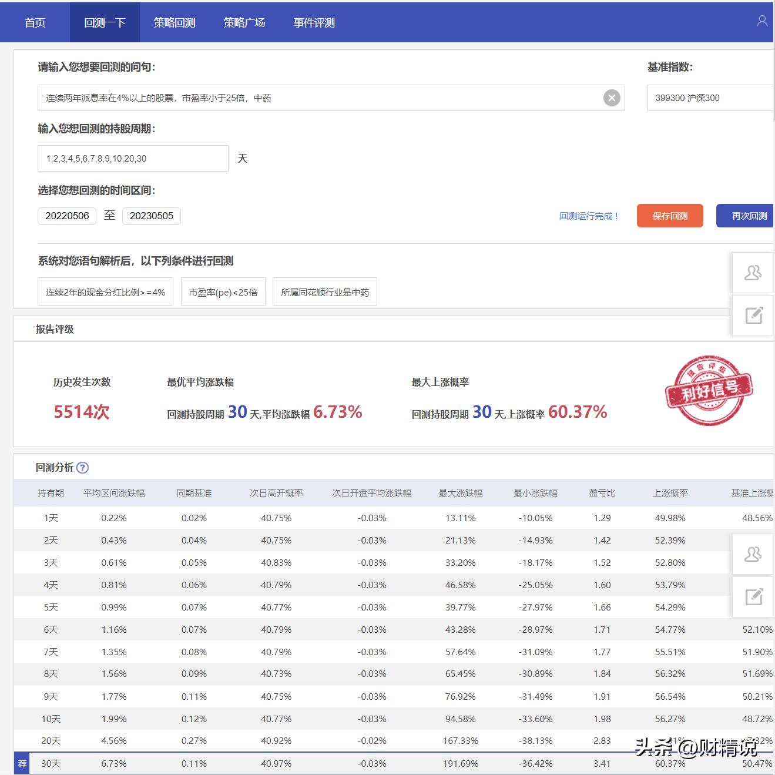
Task: Click the contact icon overlapping the table
Action: 753,554
